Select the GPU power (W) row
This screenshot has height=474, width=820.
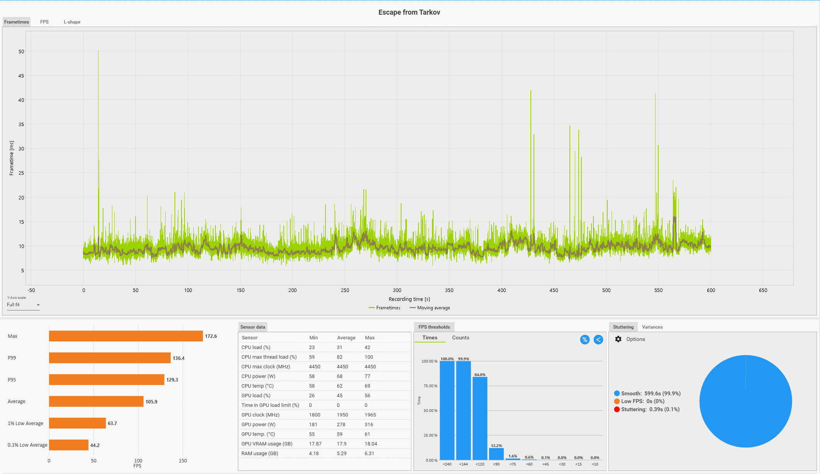point(324,424)
